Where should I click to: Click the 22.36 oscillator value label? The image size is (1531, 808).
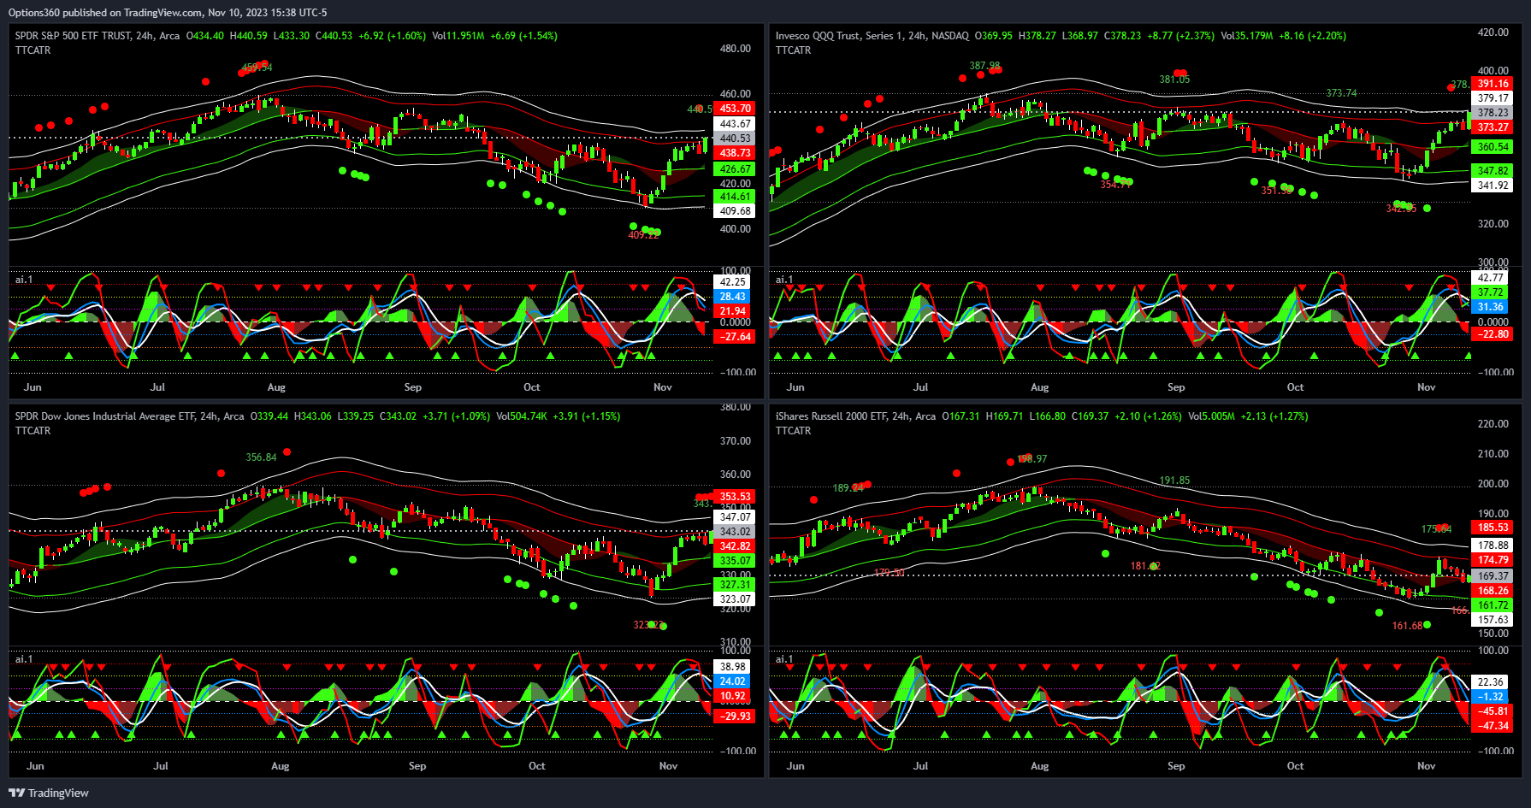[x=1491, y=682]
